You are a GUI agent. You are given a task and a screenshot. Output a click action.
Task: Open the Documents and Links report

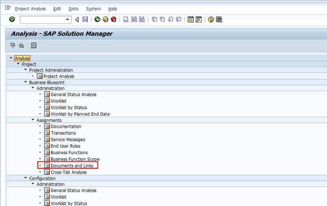[72, 166]
